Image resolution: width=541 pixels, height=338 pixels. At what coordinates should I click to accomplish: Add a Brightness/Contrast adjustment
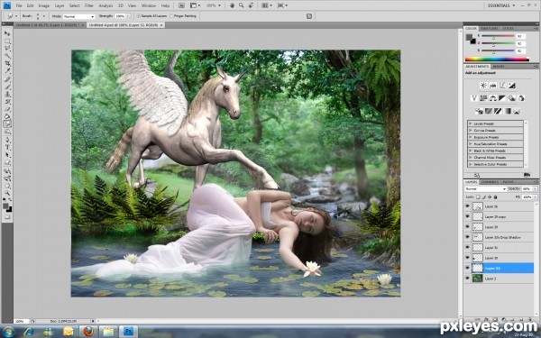(483, 86)
